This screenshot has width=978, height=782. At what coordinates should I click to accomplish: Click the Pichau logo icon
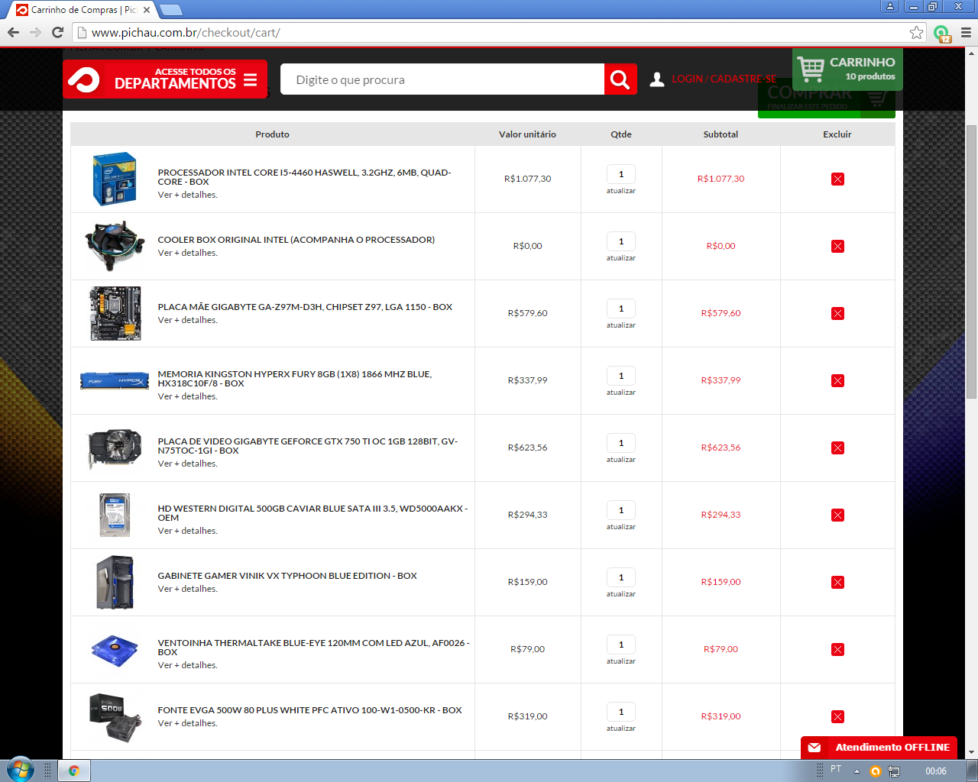point(83,79)
